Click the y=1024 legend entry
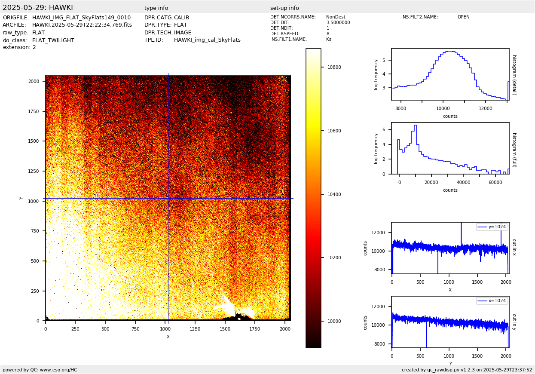535x374 pixels. (492, 227)
